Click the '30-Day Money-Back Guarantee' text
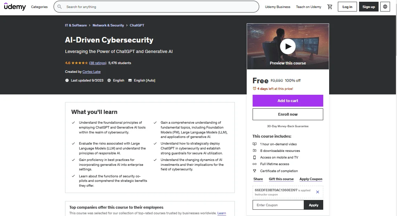This screenshot has height=216, width=397. 288,126
